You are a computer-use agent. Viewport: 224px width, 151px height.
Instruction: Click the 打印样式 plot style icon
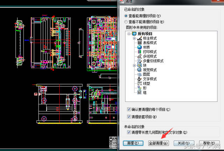pyautogui.click(x=139, y=52)
